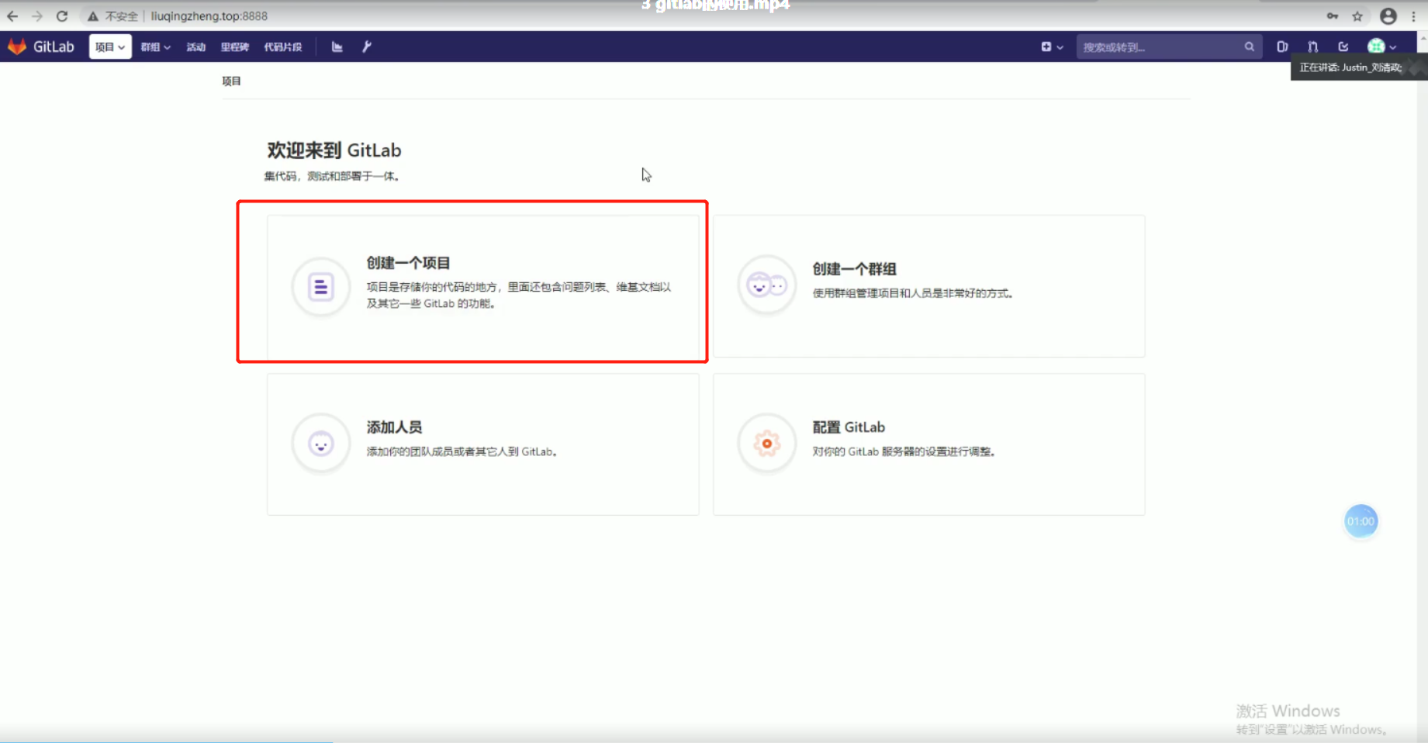1428x743 pixels.
Task: Click the GitLab wordmark in navbar
Action: (54, 47)
